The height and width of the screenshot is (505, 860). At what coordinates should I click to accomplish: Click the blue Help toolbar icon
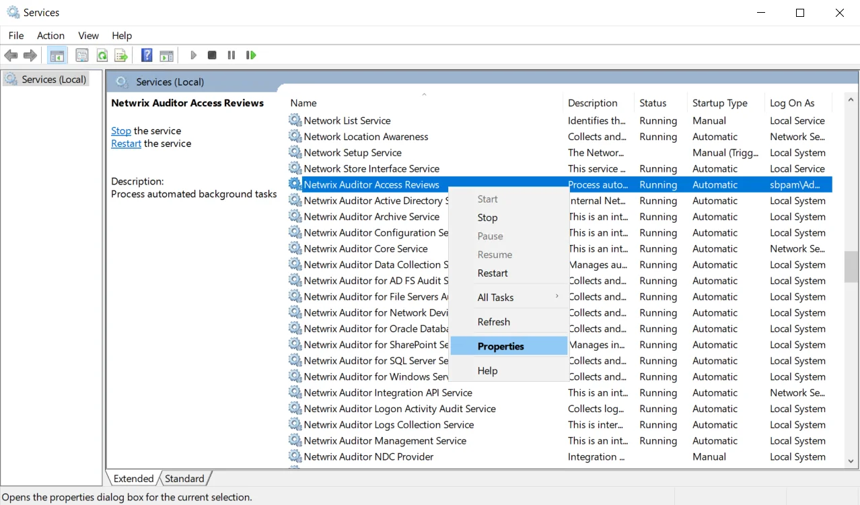tap(147, 55)
